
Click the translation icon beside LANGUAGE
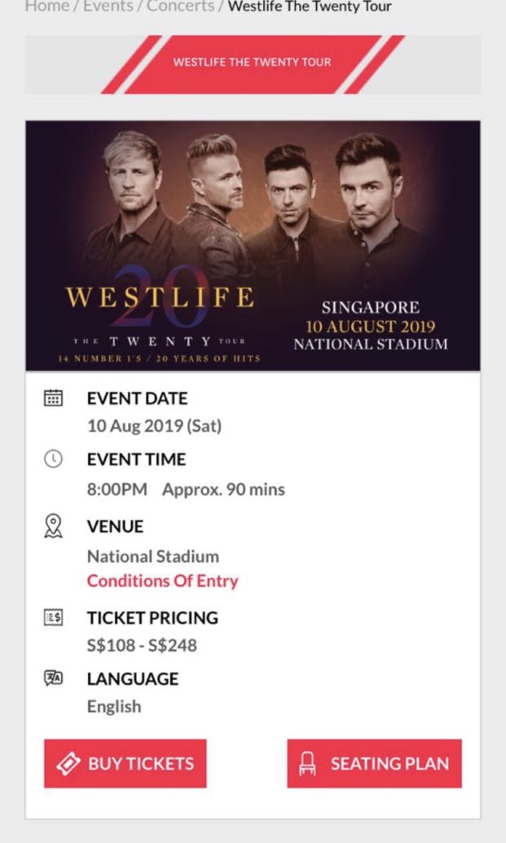pos(53,678)
